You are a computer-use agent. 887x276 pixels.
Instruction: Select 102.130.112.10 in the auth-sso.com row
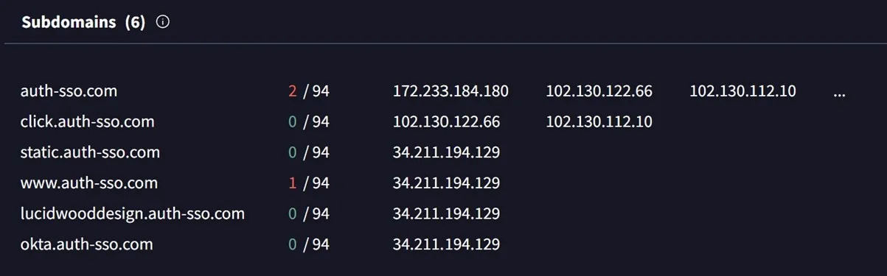pyautogui.click(x=743, y=91)
